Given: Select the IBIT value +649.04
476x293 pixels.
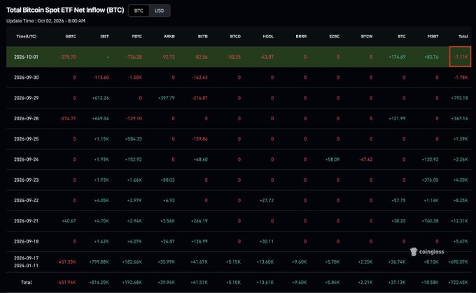Looking at the screenshot, I should 100,119.
